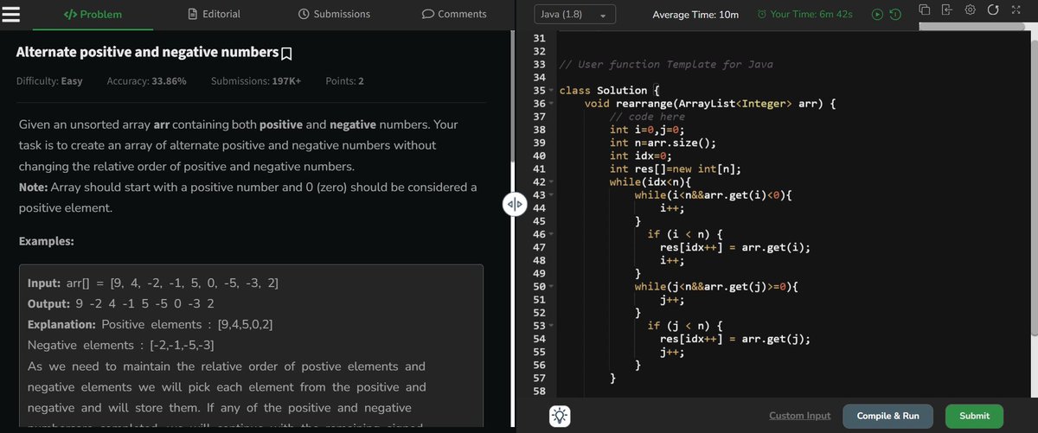1038x433 pixels.
Task: Open the hamburger menu icon
Action: coord(11,14)
